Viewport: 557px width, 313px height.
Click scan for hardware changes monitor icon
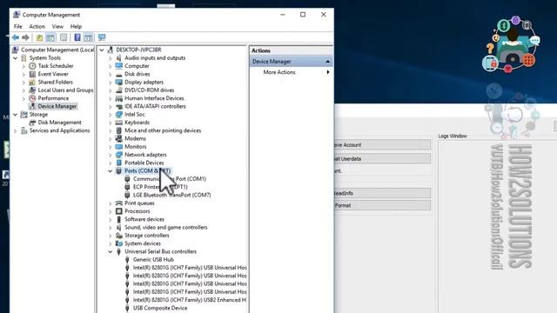(102, 37)
